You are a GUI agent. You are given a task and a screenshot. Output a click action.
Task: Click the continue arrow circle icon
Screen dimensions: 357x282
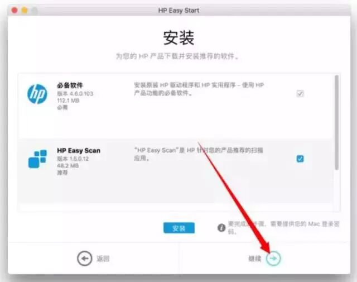click(273, 259)
